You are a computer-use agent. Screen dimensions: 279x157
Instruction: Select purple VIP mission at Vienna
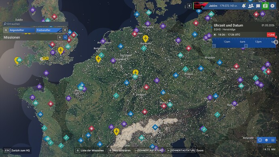(x=210, y=98)
